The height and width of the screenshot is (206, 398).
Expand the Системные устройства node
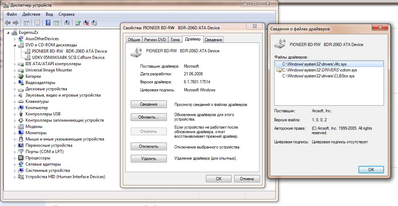tap(15, 170)
